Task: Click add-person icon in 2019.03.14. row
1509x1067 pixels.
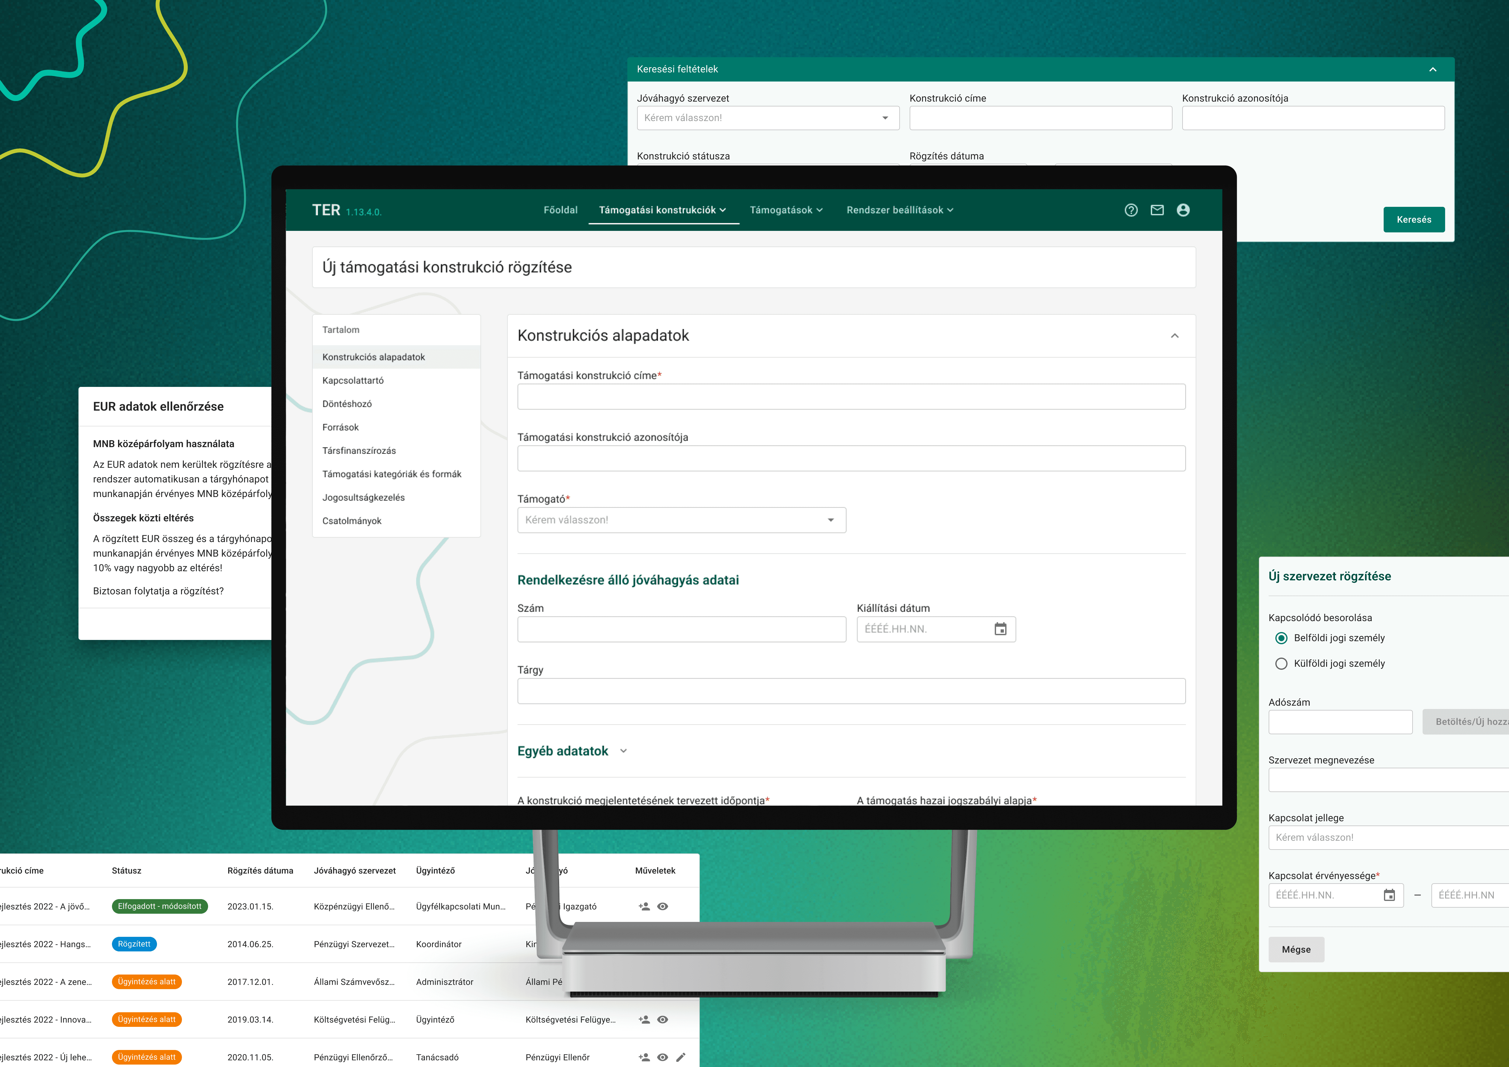Action: tap(644, 1020)
